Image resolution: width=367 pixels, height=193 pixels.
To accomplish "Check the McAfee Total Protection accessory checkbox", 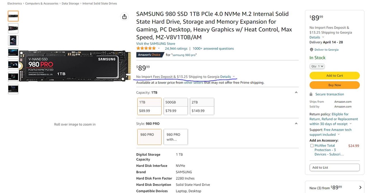I will (312, 145).
